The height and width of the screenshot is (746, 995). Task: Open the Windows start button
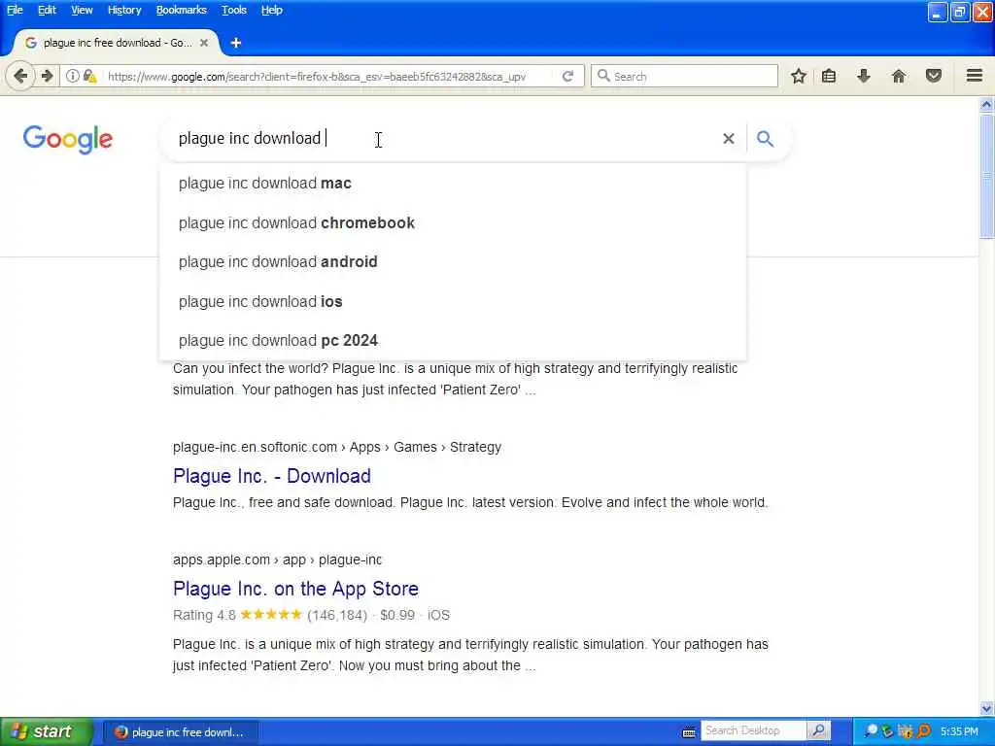tap(47, 731)
